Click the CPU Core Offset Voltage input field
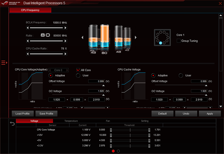Viewport: 224px width, 154px height. pos(97,81)
